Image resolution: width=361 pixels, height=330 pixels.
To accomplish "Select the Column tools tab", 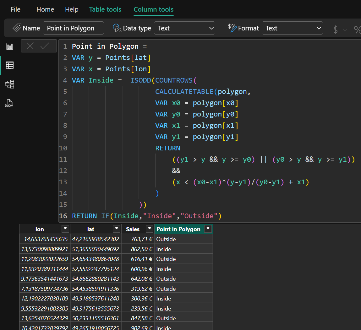I will [x=154, y=9].
